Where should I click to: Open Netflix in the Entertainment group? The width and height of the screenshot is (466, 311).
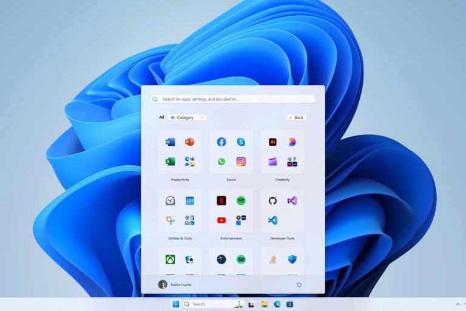click(221, 201)
